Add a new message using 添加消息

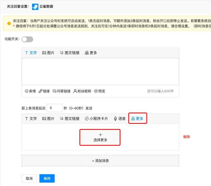click(x=100, y=160)
